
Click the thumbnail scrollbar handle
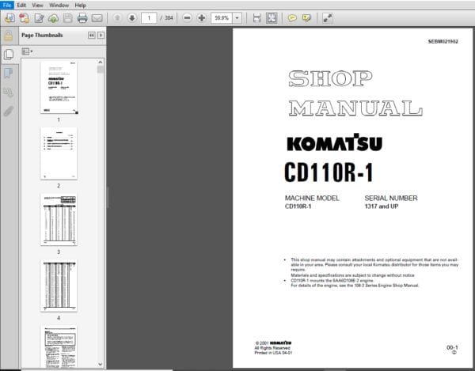[101, 70]
